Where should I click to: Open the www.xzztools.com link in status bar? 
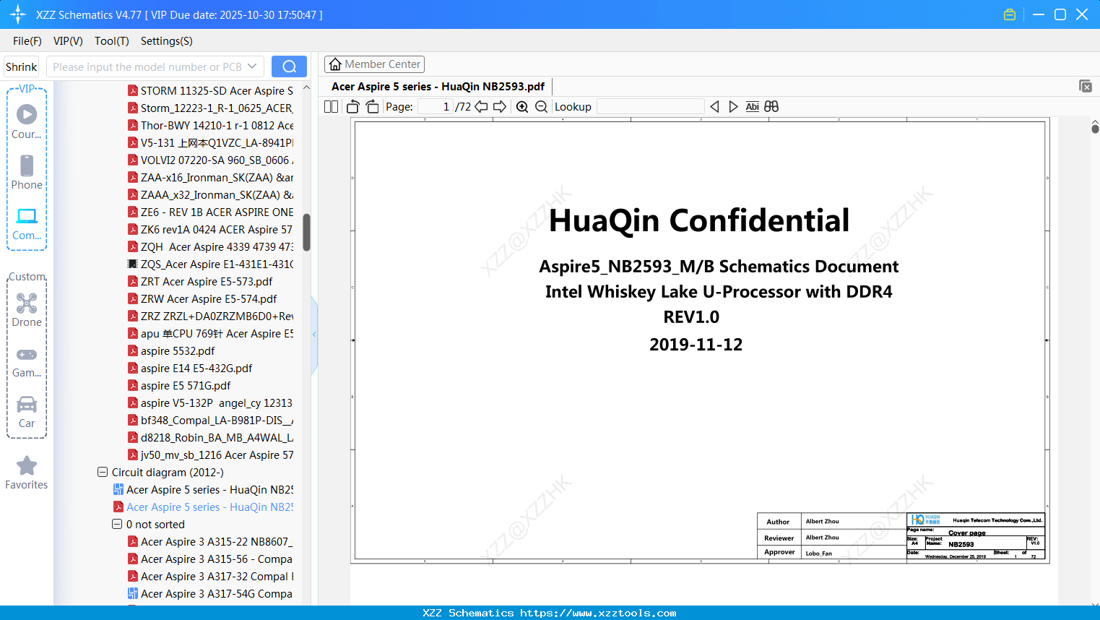pyautogui.click(x=598, y=613)
